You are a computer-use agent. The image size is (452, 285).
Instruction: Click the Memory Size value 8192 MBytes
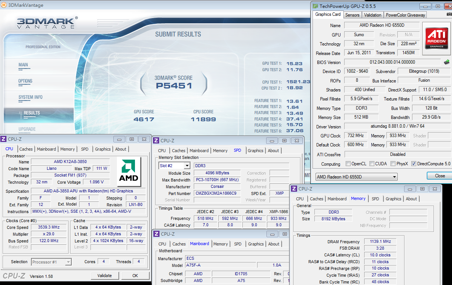(333, 219)
